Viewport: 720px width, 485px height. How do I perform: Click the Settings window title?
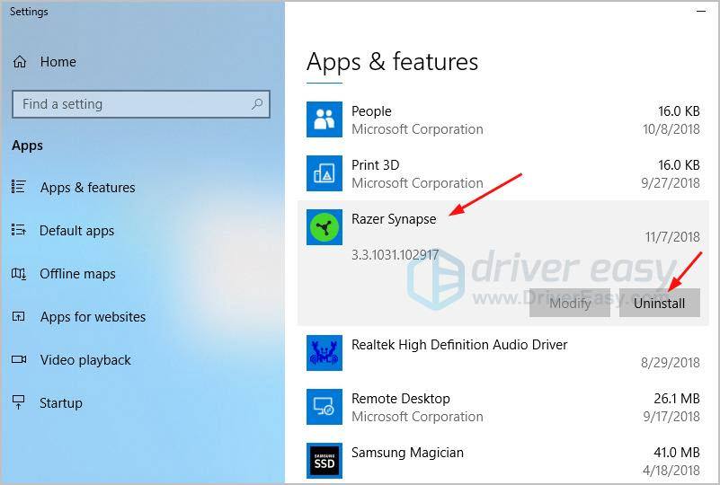(29, 12)
